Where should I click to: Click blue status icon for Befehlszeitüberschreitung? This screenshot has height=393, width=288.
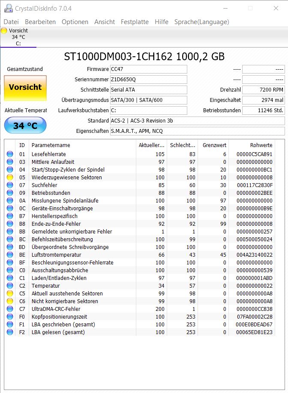click(10, 239)
